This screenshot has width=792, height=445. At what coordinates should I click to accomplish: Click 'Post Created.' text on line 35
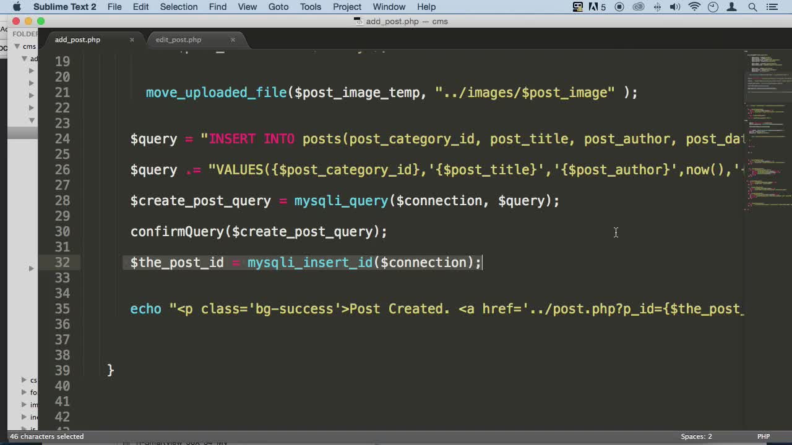[400, 309]
